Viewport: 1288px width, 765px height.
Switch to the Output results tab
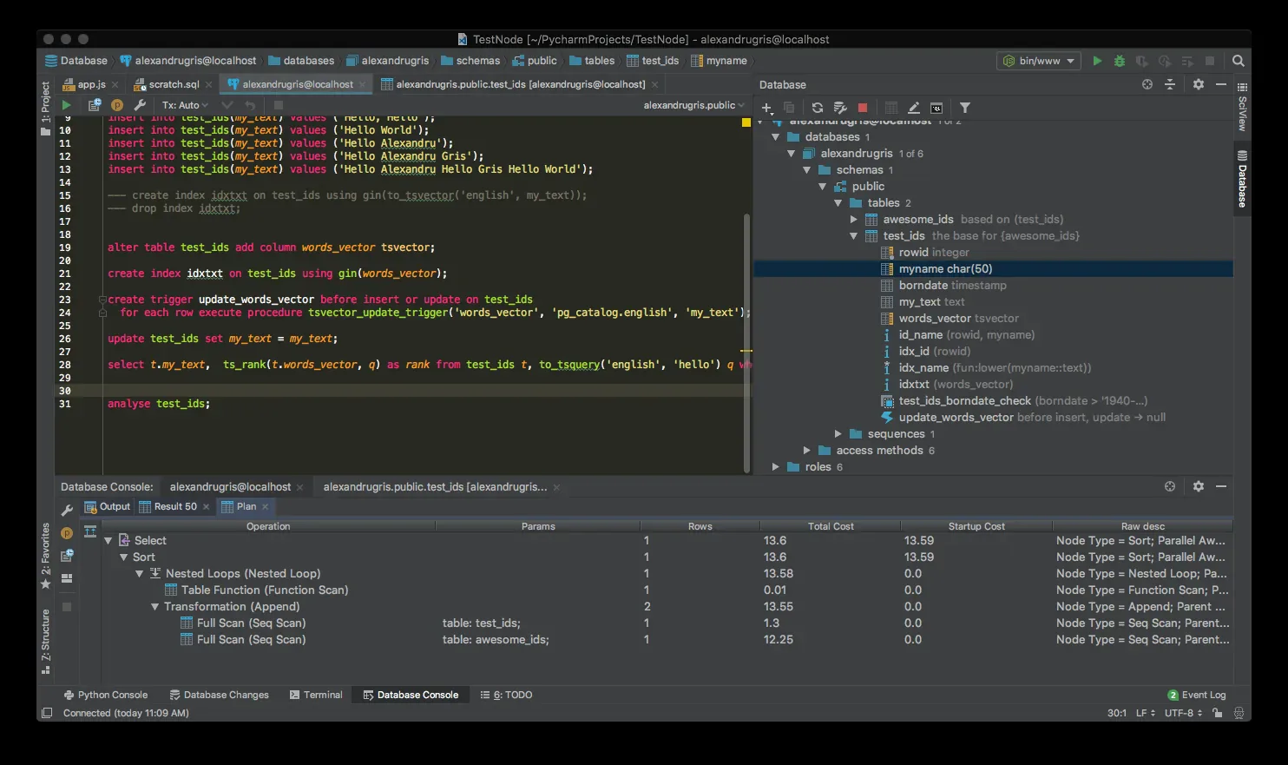(107, 506)
